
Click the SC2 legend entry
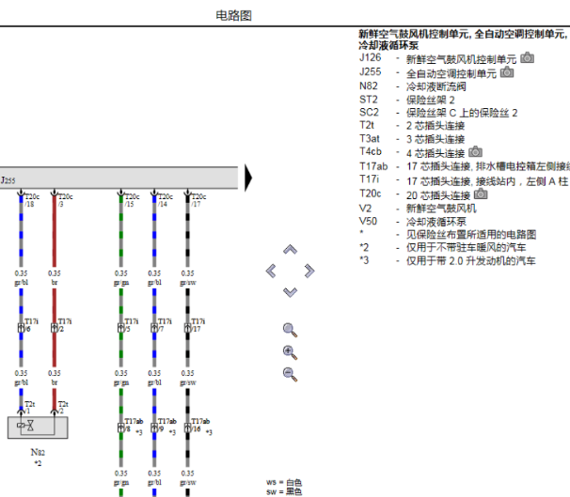click(438, 113)
